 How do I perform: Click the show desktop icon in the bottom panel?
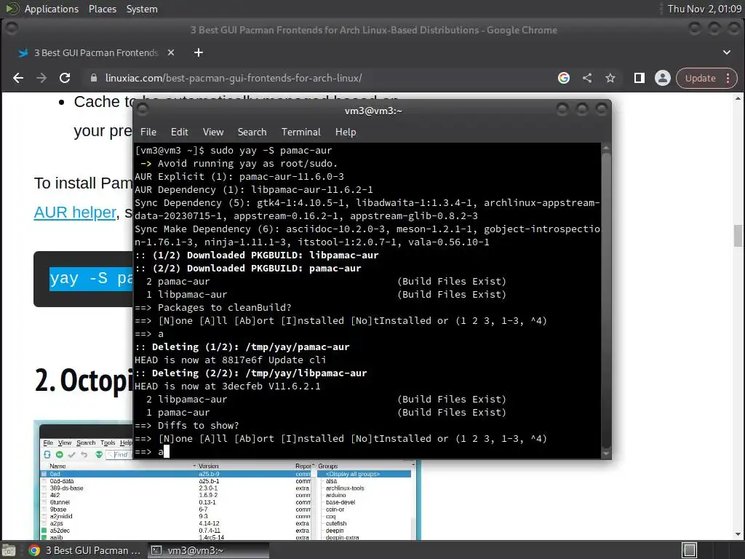[9, 550]
